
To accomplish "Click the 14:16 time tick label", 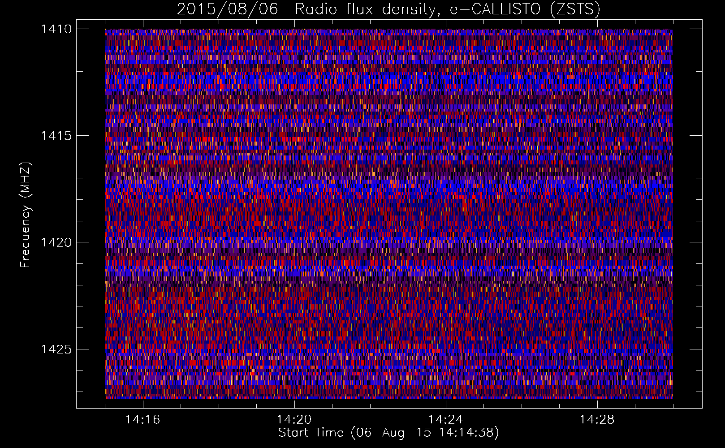I will [x=143, y=419].
